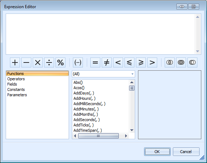Click inside the expression text area

click(100, 34)
